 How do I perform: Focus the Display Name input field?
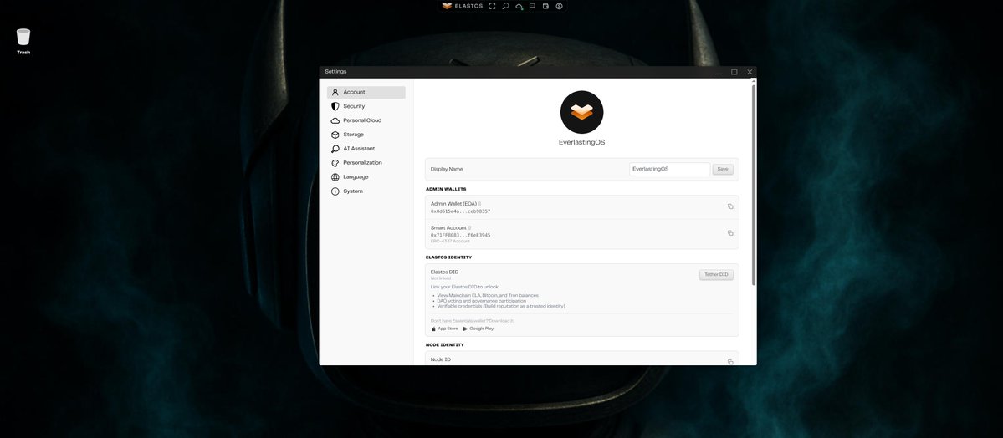coord(670,170)
